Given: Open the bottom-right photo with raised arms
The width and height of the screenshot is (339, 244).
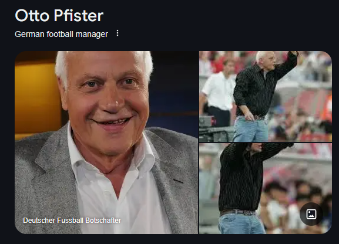Looking at the screenshot, I should point(266,188).
